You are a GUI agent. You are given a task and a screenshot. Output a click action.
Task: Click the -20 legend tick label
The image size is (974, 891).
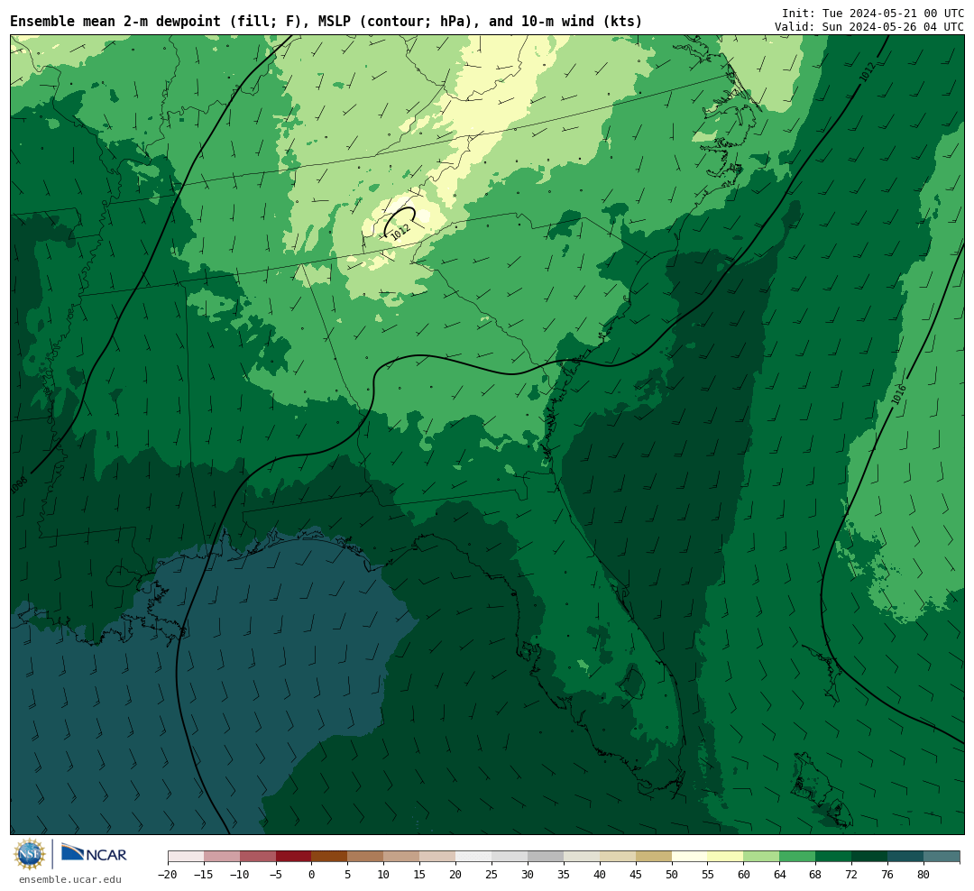pos(168,875)
